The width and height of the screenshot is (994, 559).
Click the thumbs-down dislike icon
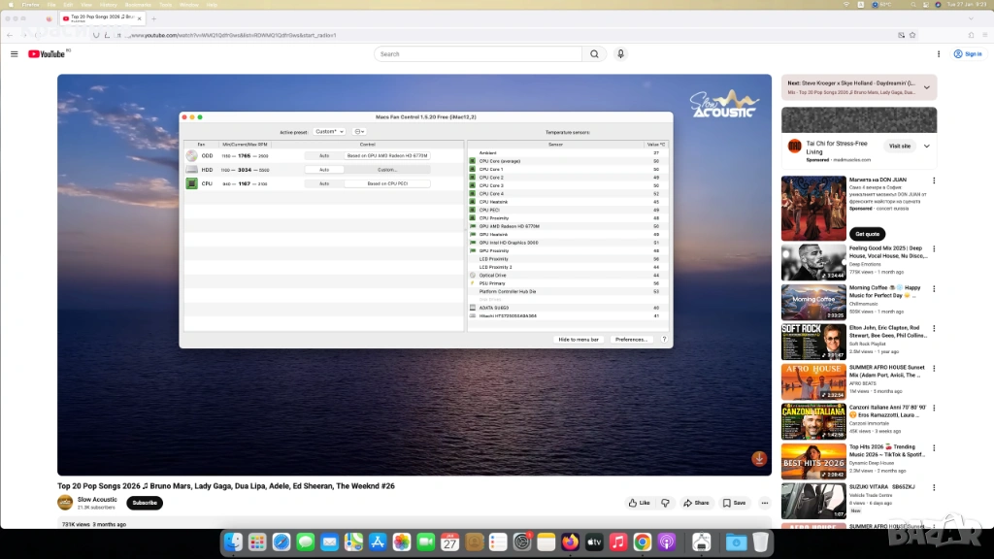(x=665, y=503)
